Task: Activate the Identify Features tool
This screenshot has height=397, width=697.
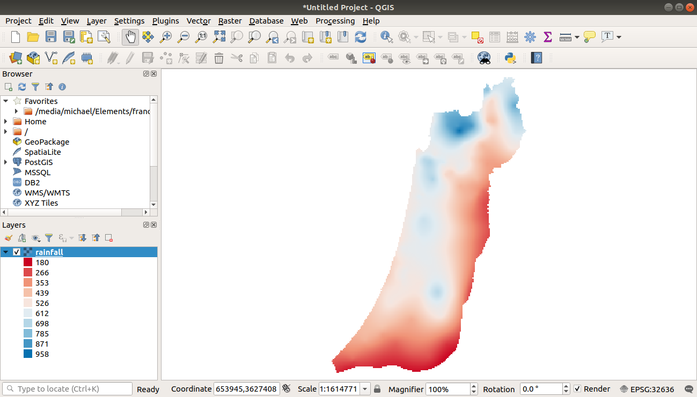Action: [x=386, y=37]
